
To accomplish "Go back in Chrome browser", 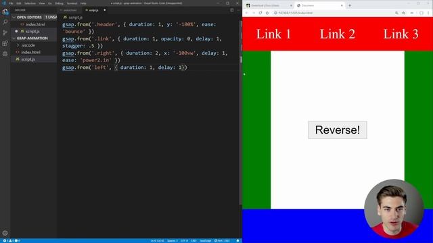I will (x=246, y=13).
